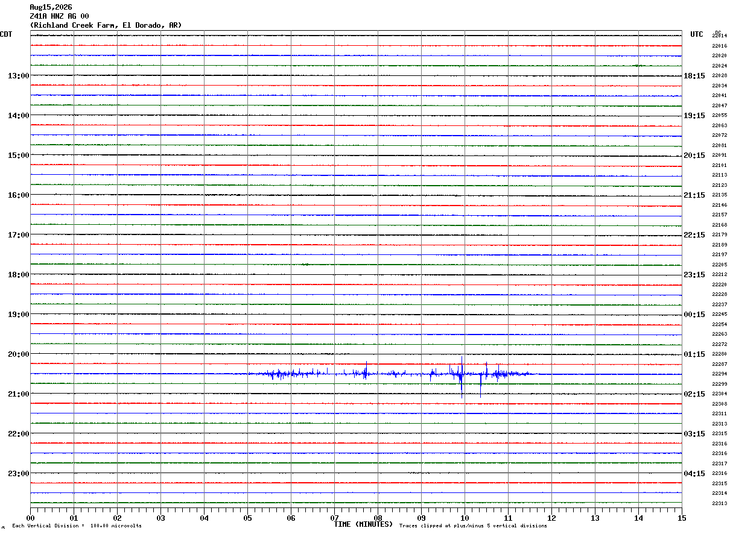This screenshot has width=730, height=534.
Task: Select the 20:00 CDT time label
Action: pyautogui.click(x=19, y=354)
